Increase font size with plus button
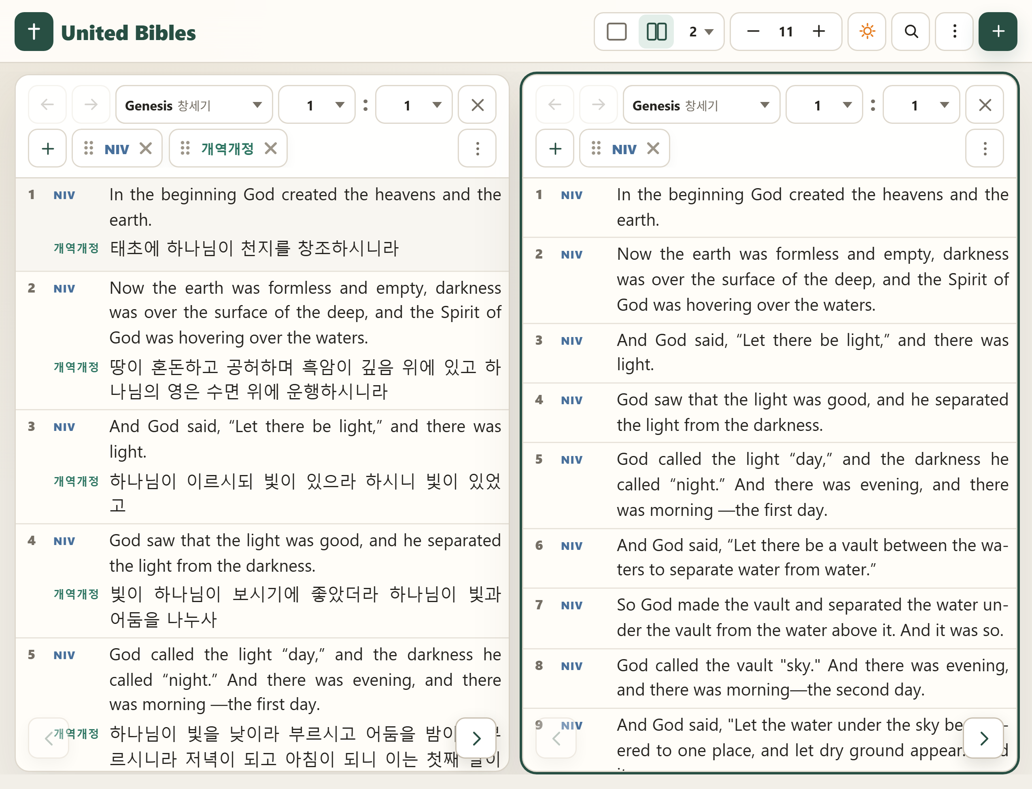Viewport: 1032px width, 789px height. (x=819, y=32)
